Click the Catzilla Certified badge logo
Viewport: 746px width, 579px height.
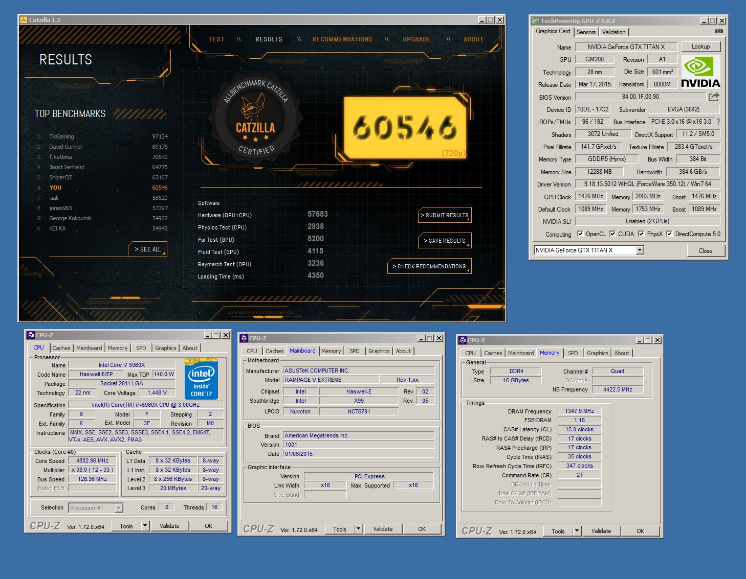(255, 119)
